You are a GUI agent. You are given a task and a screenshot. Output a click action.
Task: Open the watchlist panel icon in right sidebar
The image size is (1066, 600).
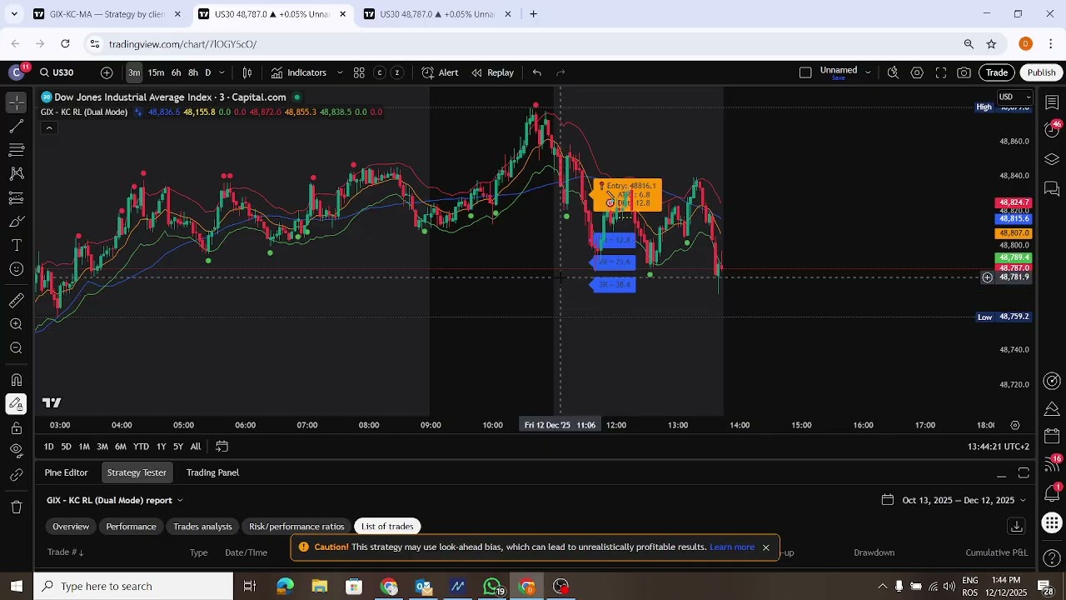(x=1052, y=102)
